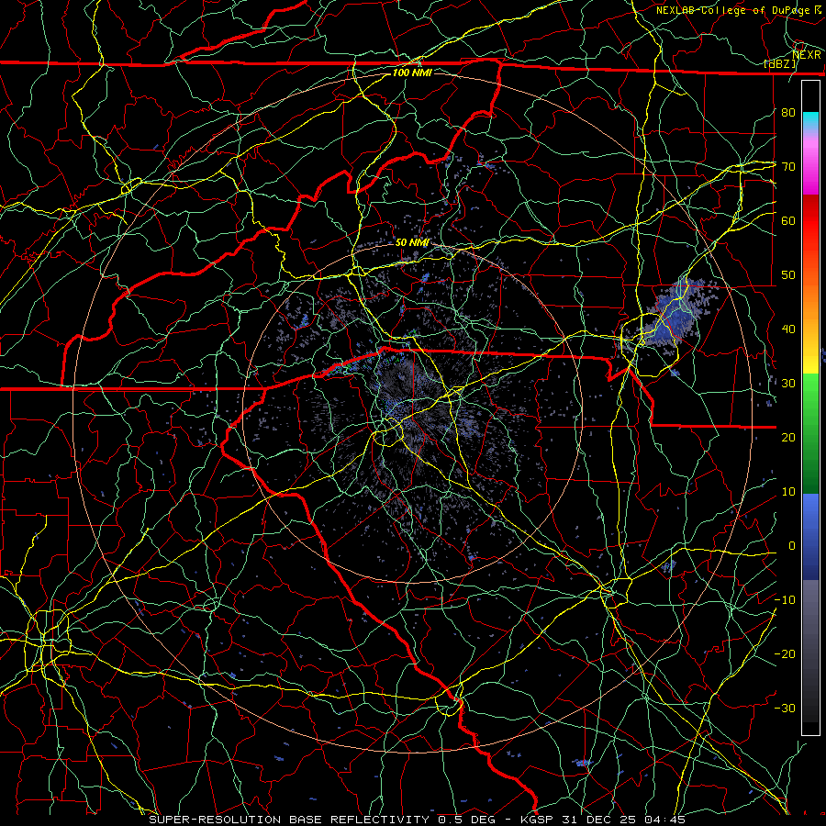The height and width of the screenshot is (826, 826).
Task: Click the '50 NMI' range ring label
Action: coord(412,243)
